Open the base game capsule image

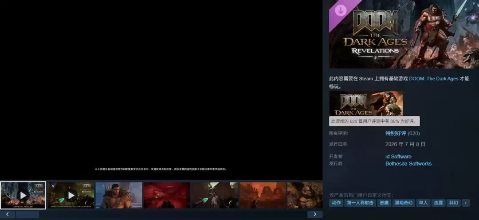point(366,103)
